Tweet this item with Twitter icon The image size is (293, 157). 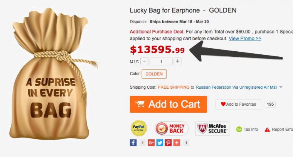coord(160,143)
